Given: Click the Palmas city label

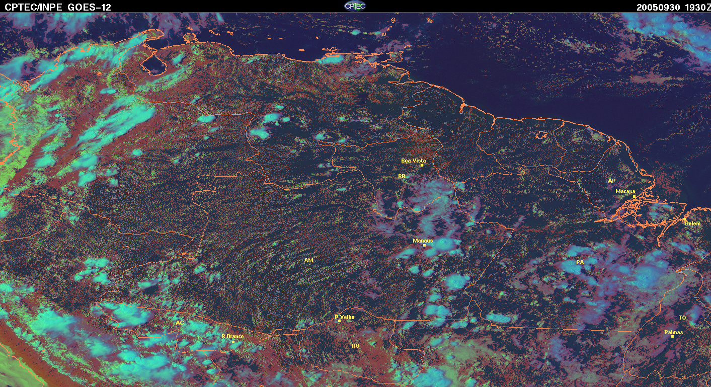Looking at the screenshot, I should click(x=673, y=332).
